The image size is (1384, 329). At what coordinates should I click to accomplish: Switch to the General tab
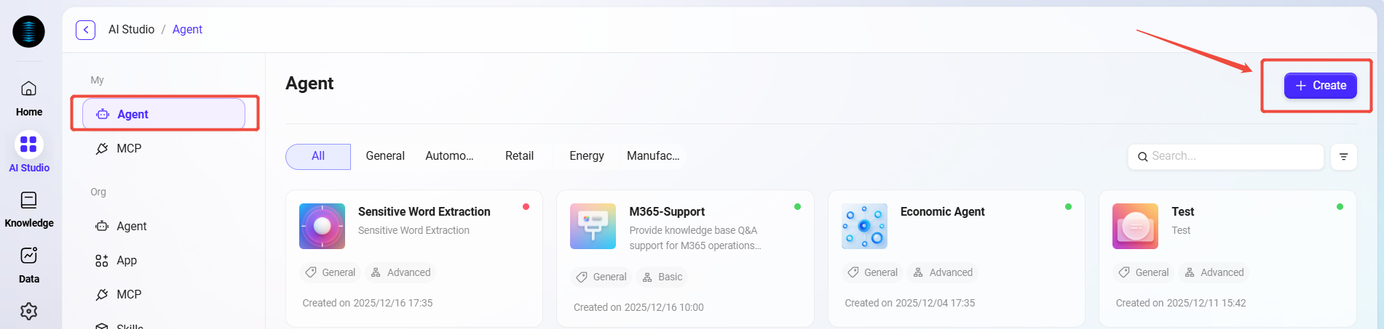coord(384,156)
